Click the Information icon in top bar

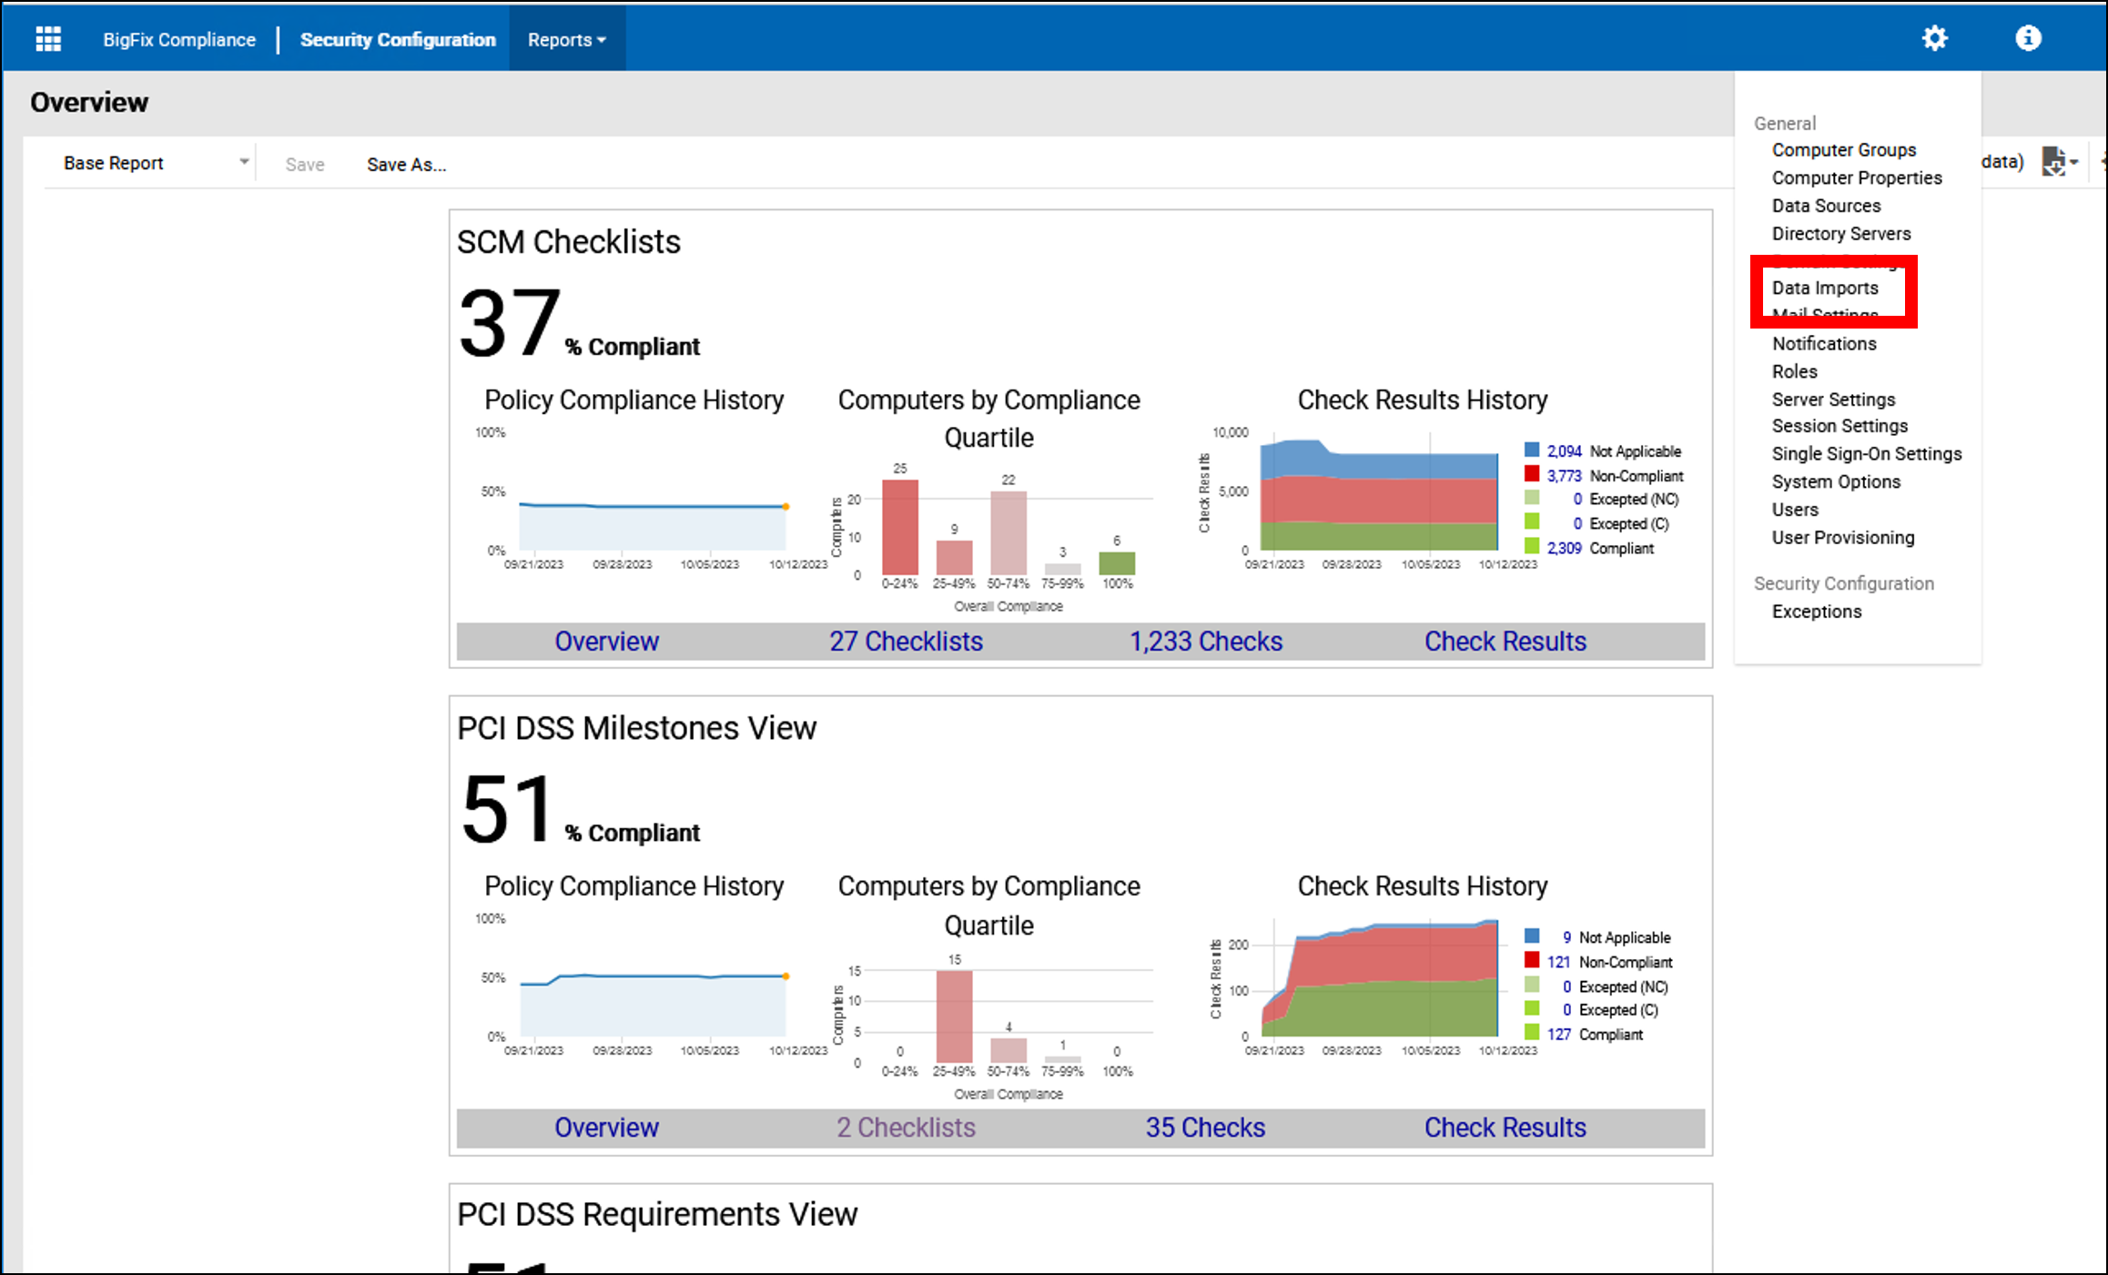(2032, 37)
